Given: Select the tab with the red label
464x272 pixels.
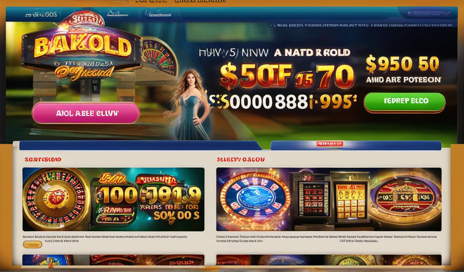Looking at the screenshot, I should pyautogui.click(x=356, y=145).
